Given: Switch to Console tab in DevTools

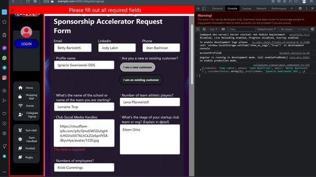Looking at the screenshot, I should click(232, 8).
